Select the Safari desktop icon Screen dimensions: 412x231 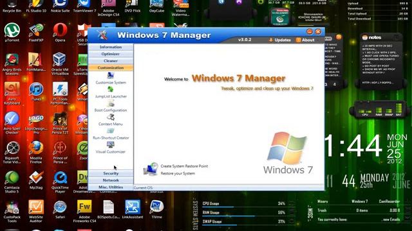pos(60,210)
